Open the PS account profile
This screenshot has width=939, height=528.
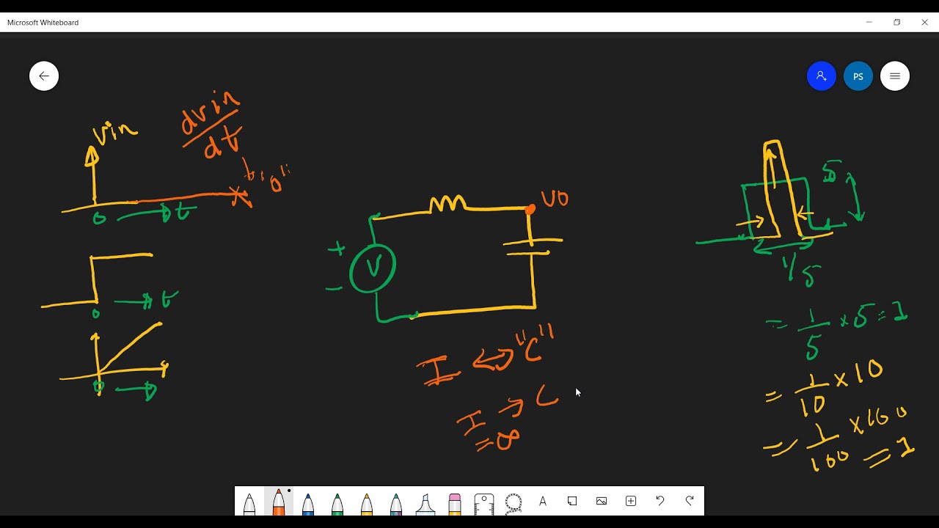point(858,76)
